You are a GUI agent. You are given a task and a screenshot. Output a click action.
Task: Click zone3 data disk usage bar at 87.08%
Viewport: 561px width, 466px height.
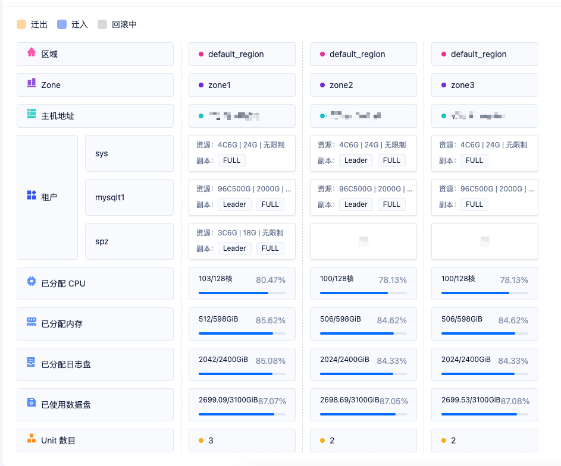[x=484, y=414]
